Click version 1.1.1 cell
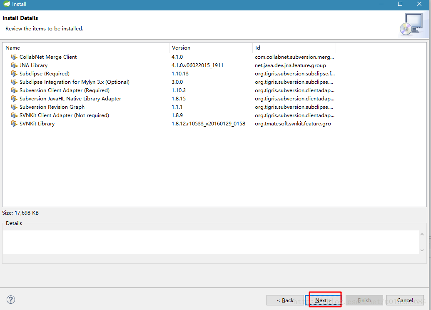This screenshot has height=310, width=431. [177, 107]
